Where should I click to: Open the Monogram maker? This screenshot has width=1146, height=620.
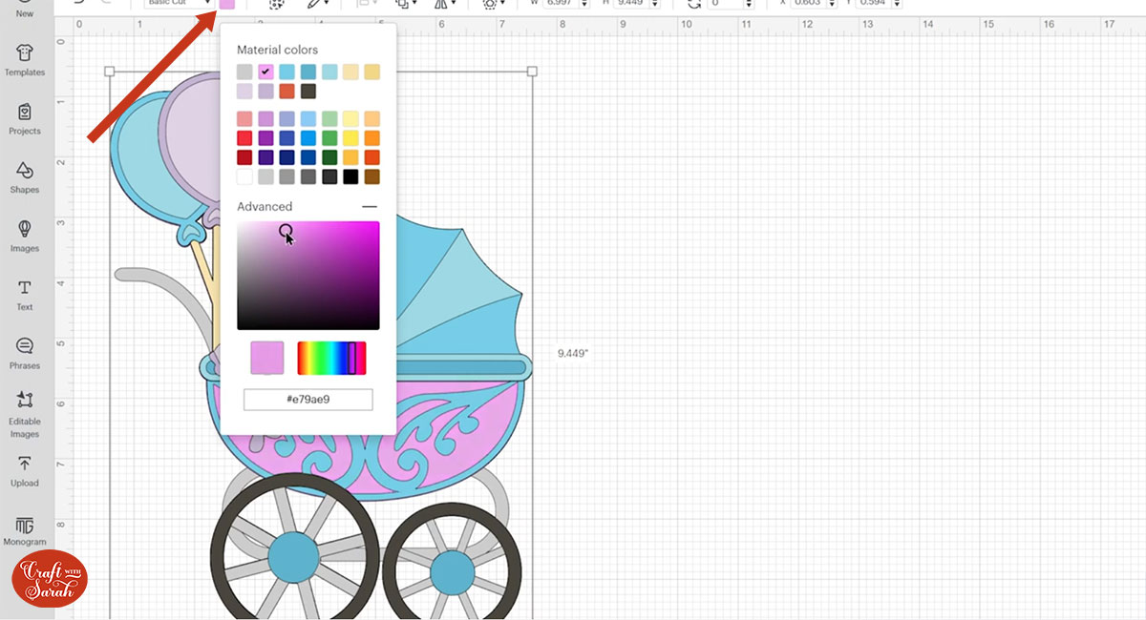point(25,530)
